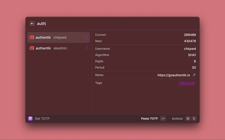
Task: Click the countdown ring on the akadmin entry
Action: tap(86, 48)
